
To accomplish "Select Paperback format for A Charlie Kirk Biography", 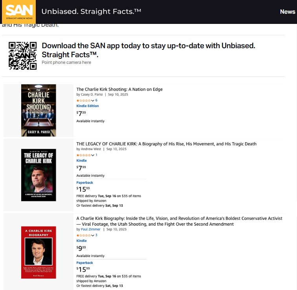I will click(x=84, y=263).
